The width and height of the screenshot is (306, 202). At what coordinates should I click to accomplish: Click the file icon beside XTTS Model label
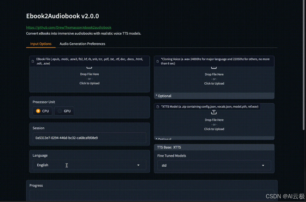[x=158, y=107]
